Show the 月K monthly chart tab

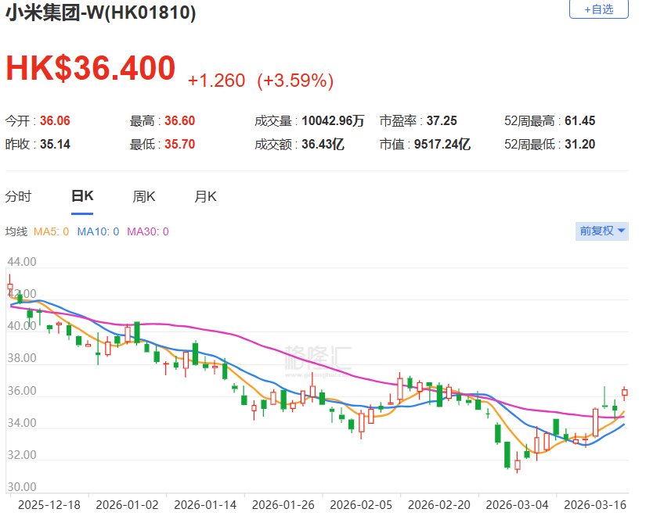pos(205,196)
